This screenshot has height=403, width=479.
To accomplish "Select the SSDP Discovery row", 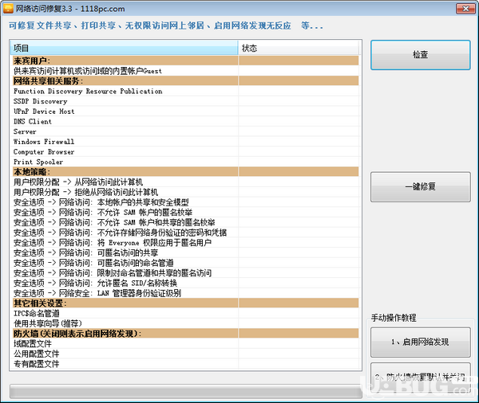I will pyautogui.click(x=185, y=101).
